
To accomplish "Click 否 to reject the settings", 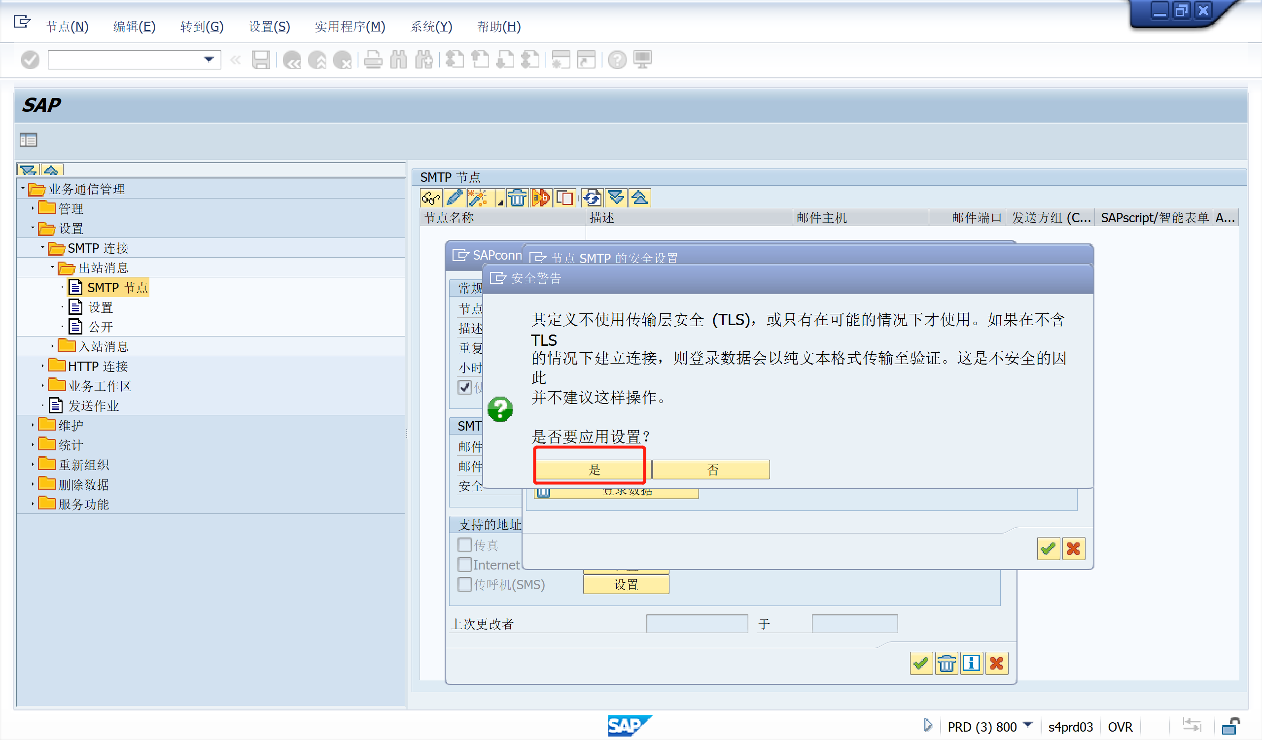I will click(x=711, y=470).
